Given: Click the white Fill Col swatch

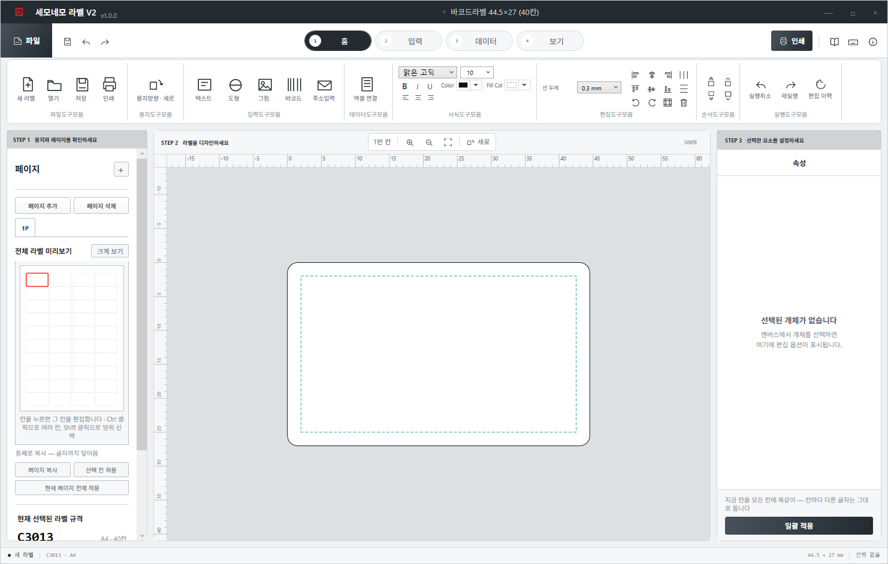Looking at the screenshot, I should pos(512,85).
